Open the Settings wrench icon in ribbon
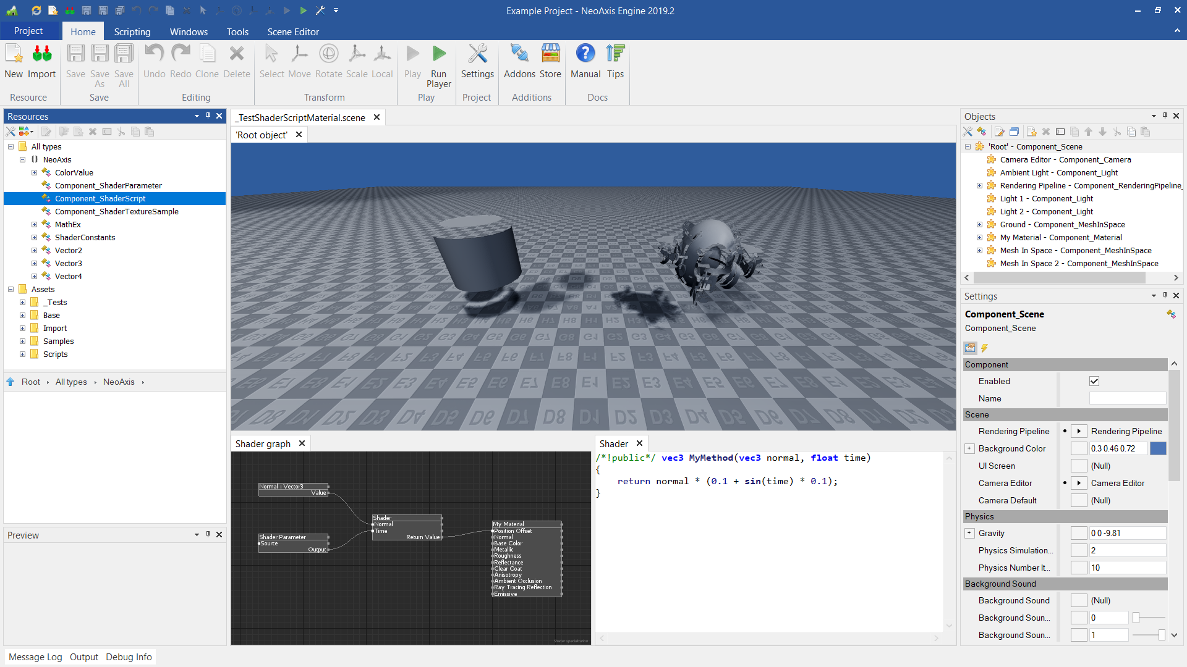1187x667 pixels. click(477, 54)
